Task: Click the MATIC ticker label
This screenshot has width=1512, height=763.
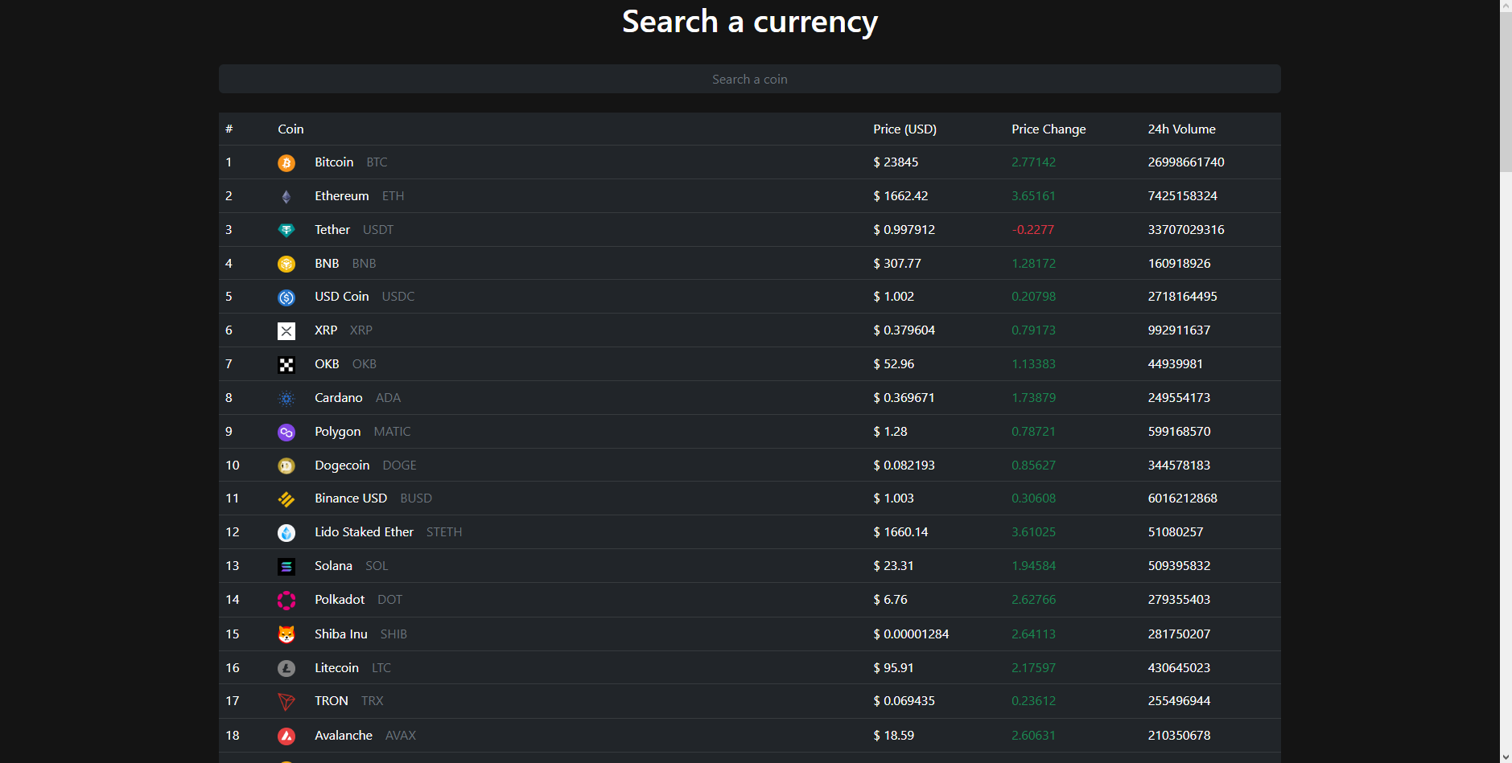Action: click(392, 432)
